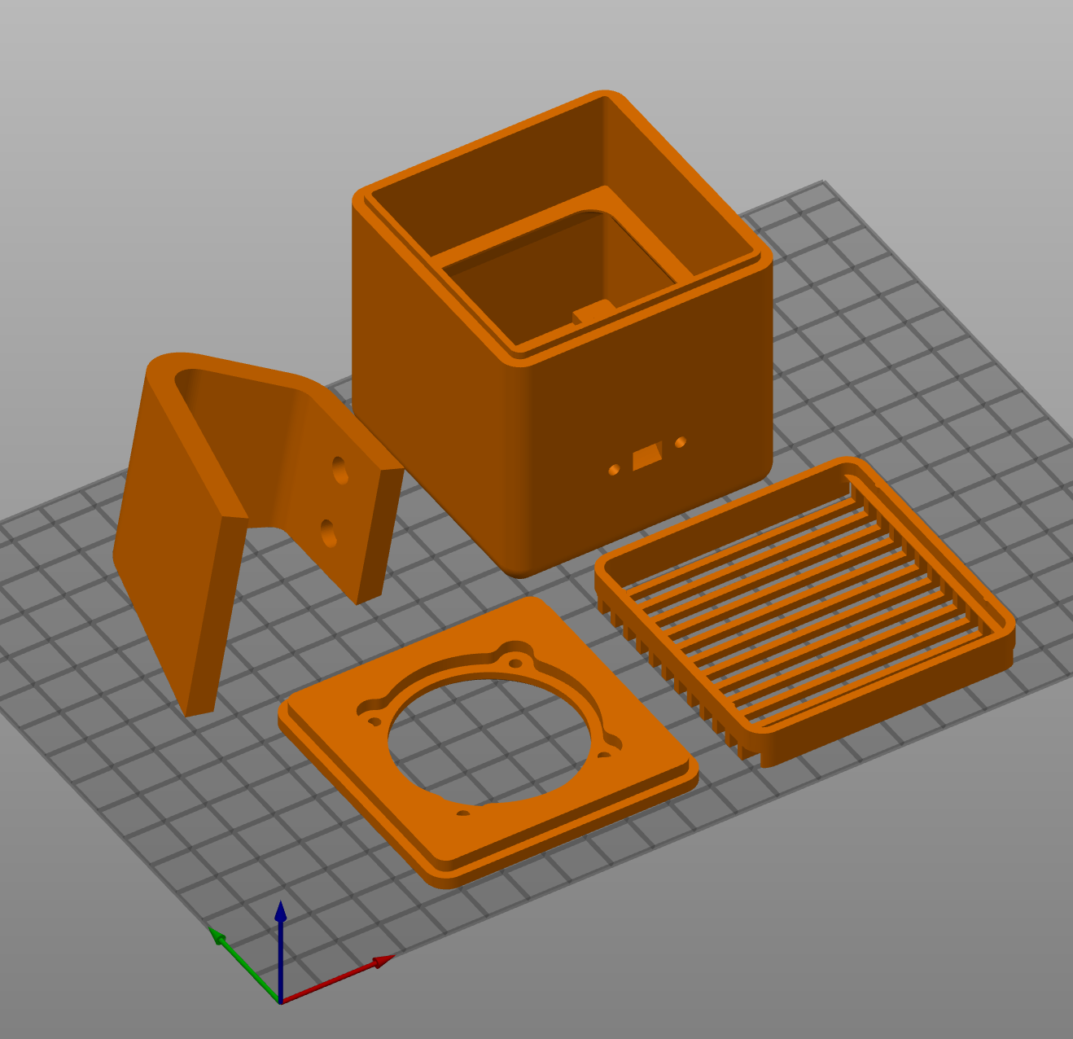Click the red X axis arrow
This screenshot has width=1073, height=1039.
[337, 980]
